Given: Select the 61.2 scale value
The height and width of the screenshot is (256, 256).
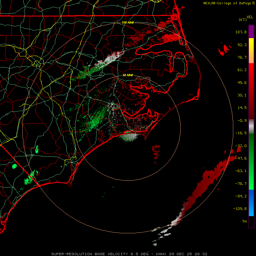Looking at the screenshot, I should point(242,70).
